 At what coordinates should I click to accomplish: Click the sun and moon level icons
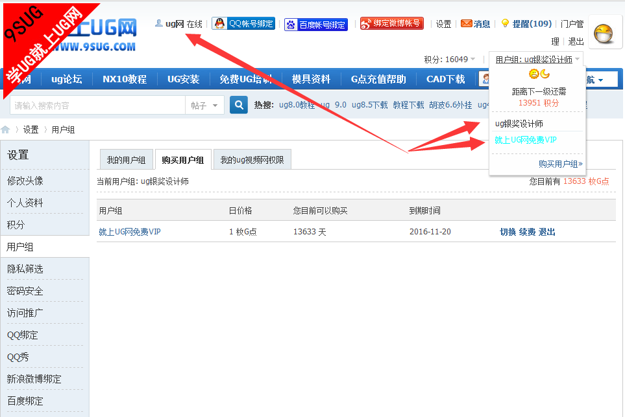tap(539, 74)
